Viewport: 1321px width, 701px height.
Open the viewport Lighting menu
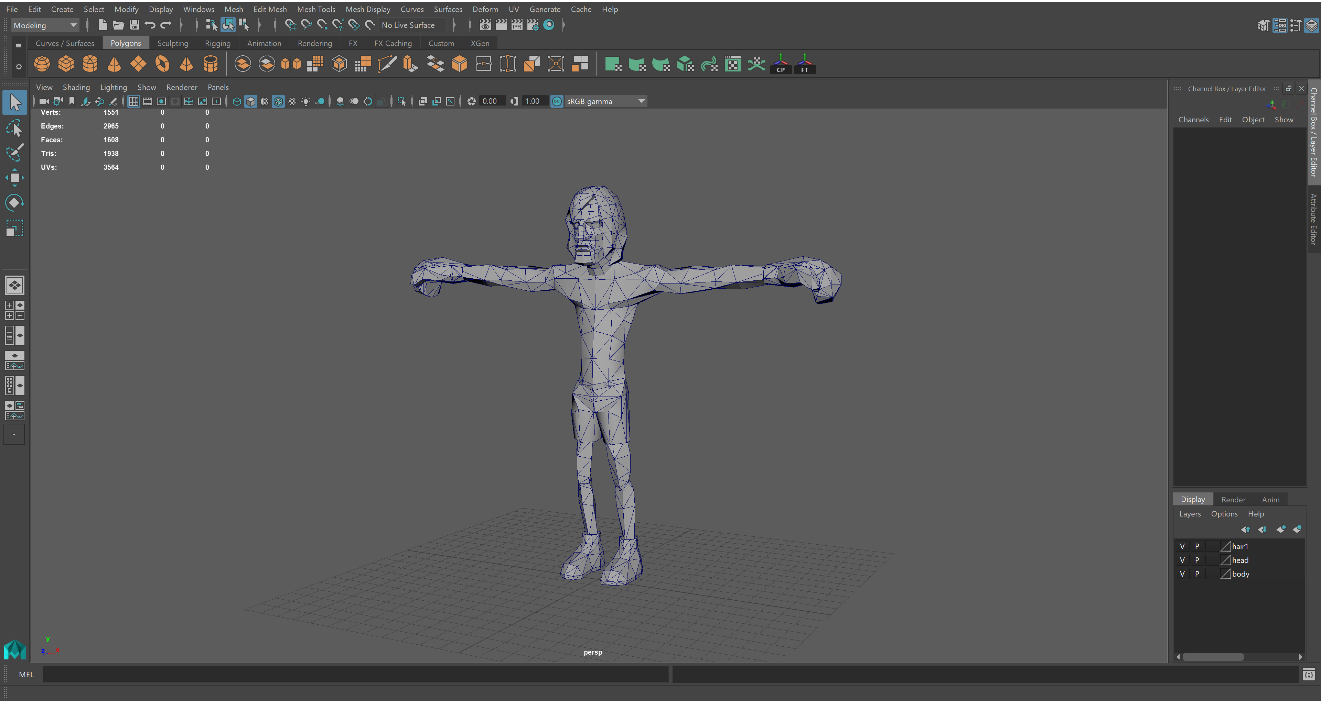pos(113,87)
